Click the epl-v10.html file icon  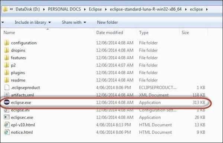tap(7, 125)
